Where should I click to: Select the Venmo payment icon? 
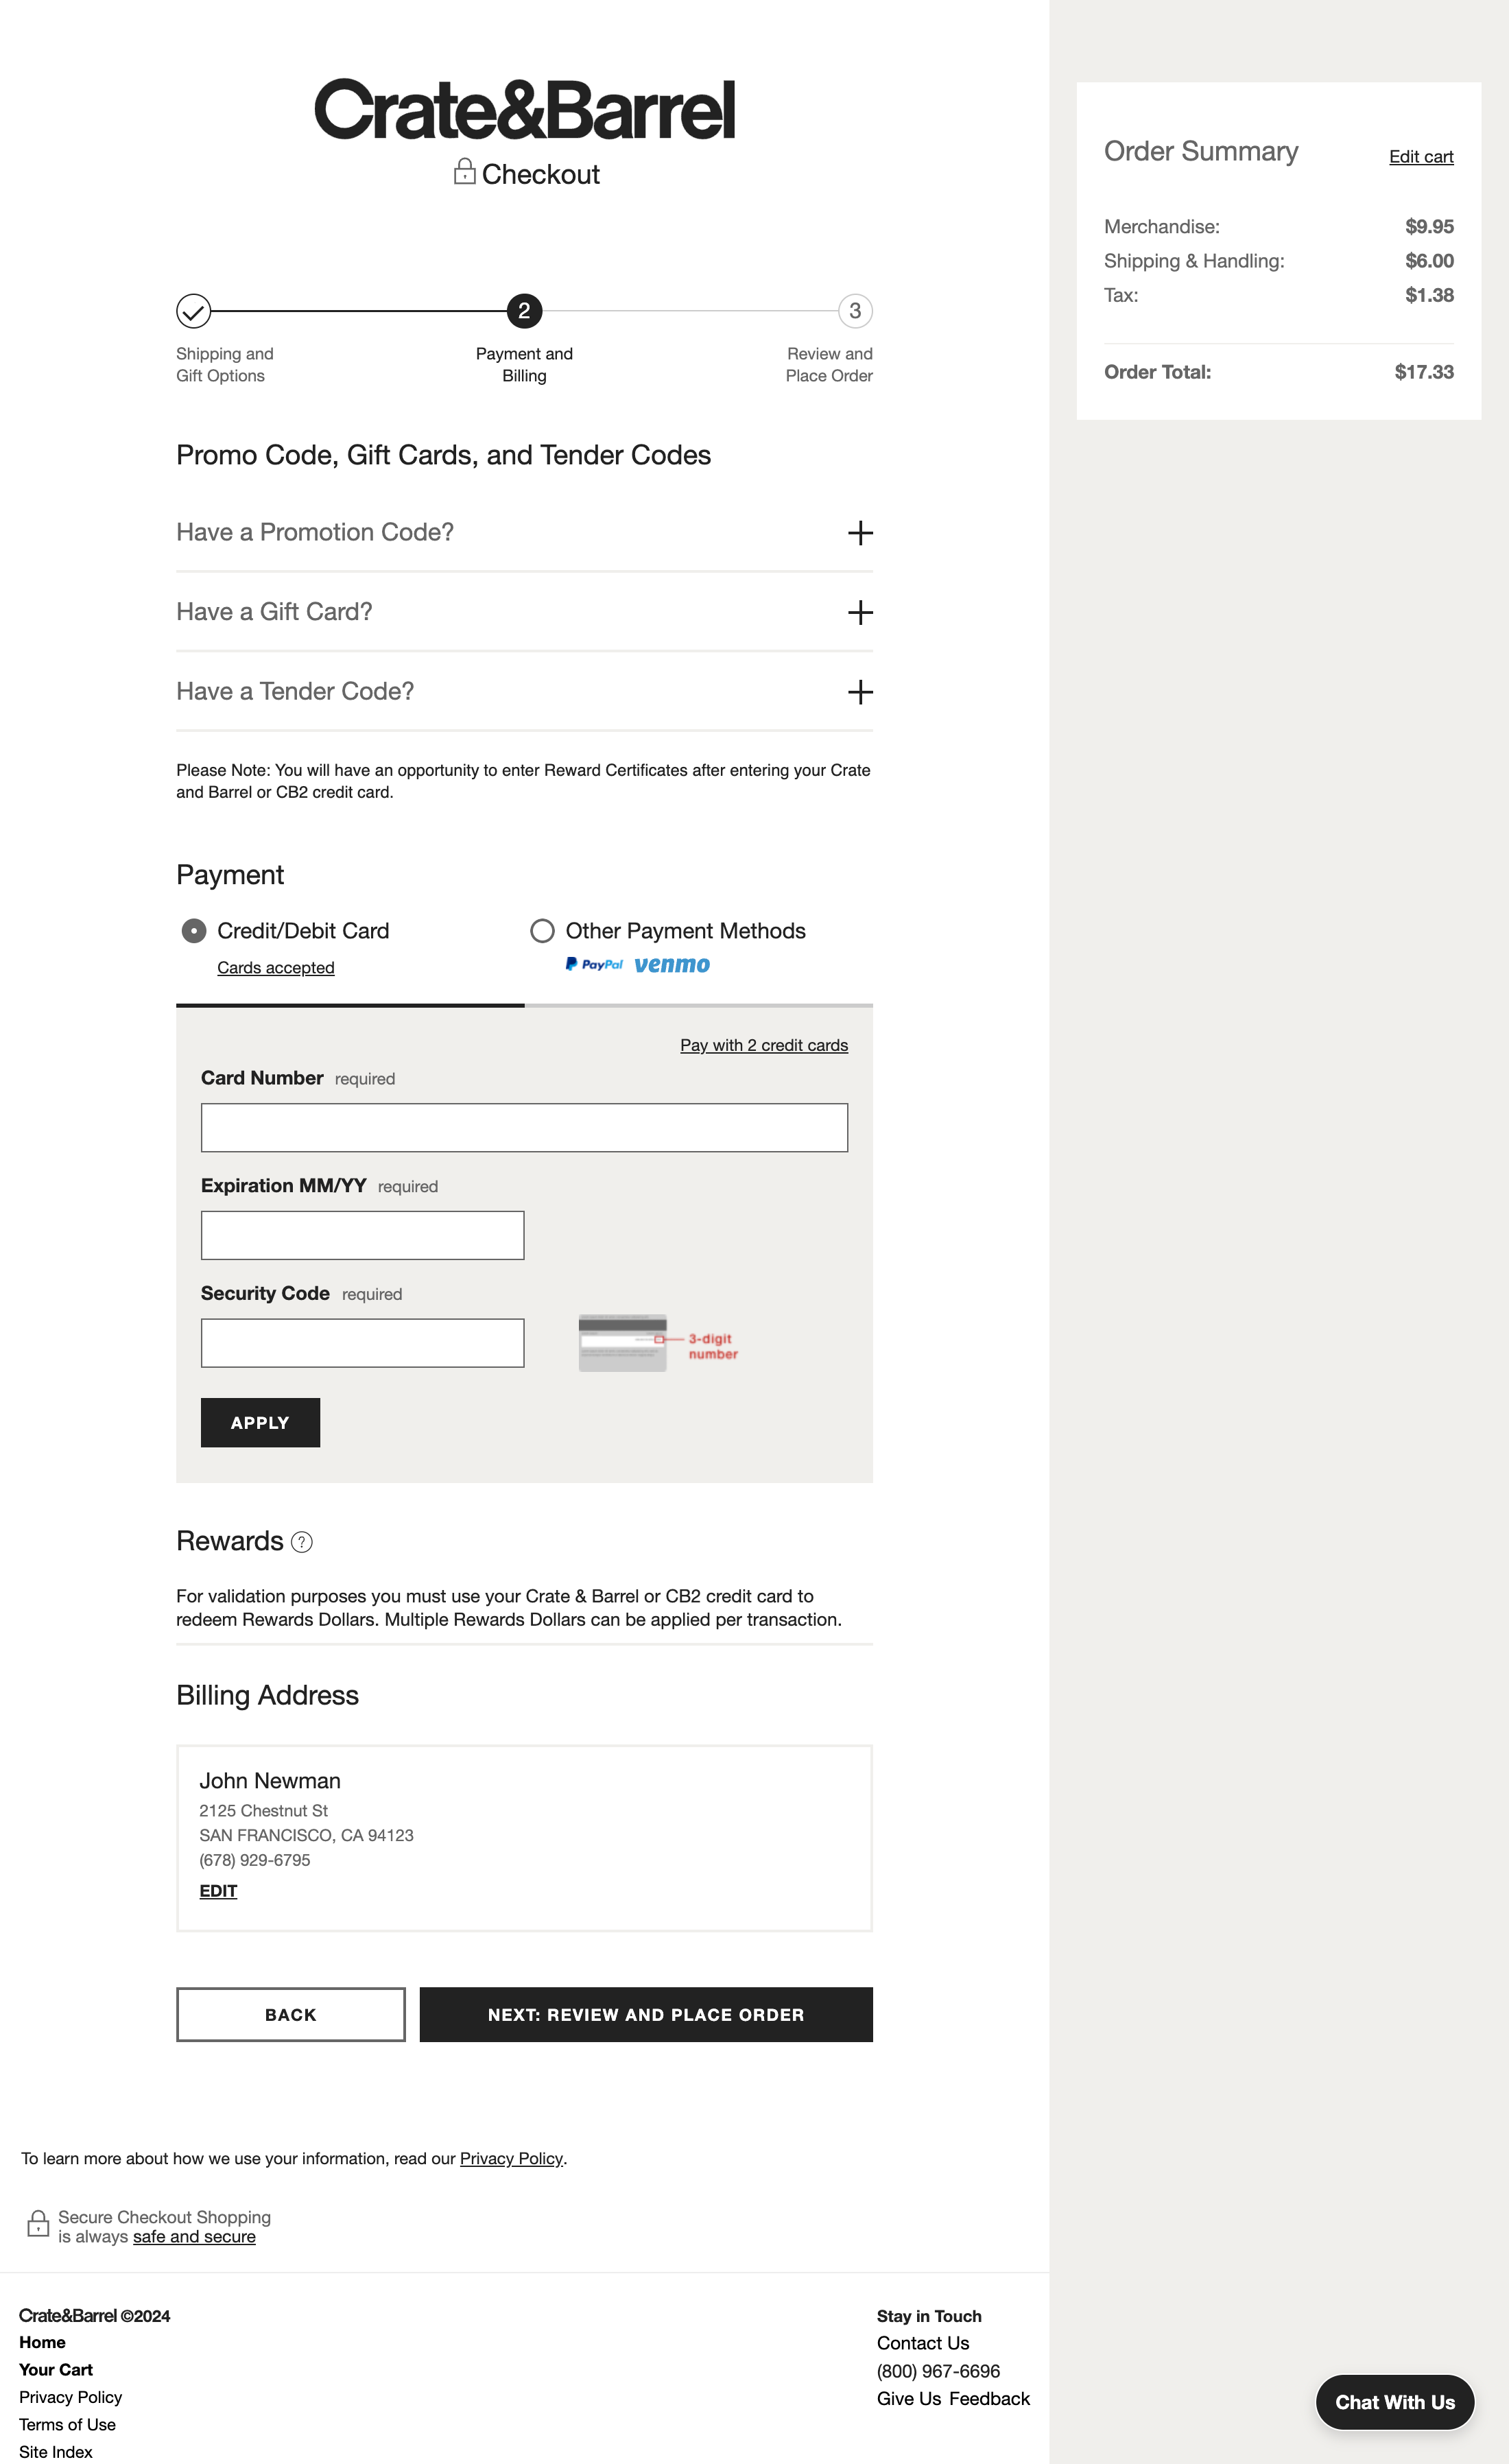coord(671,965)
